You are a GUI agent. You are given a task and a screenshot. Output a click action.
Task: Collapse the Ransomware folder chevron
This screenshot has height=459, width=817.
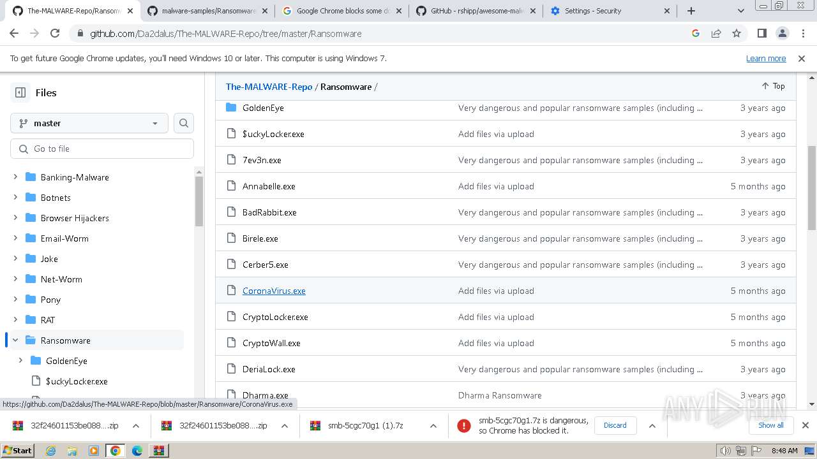click(x=15, y=340)
